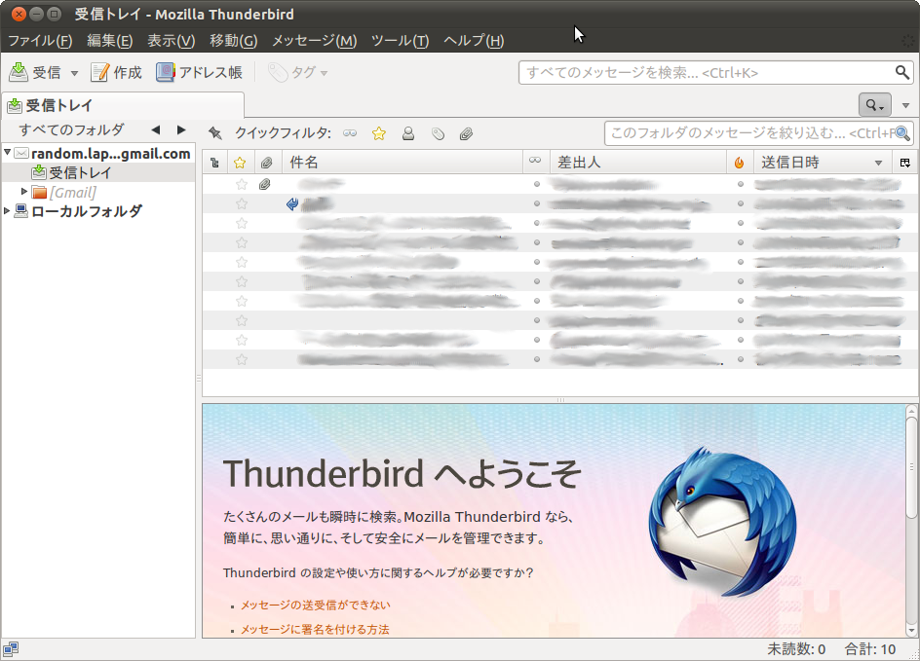The image size is (920, 661).
Task: Open the ツール(T) menu
Action: coord(401,41)
